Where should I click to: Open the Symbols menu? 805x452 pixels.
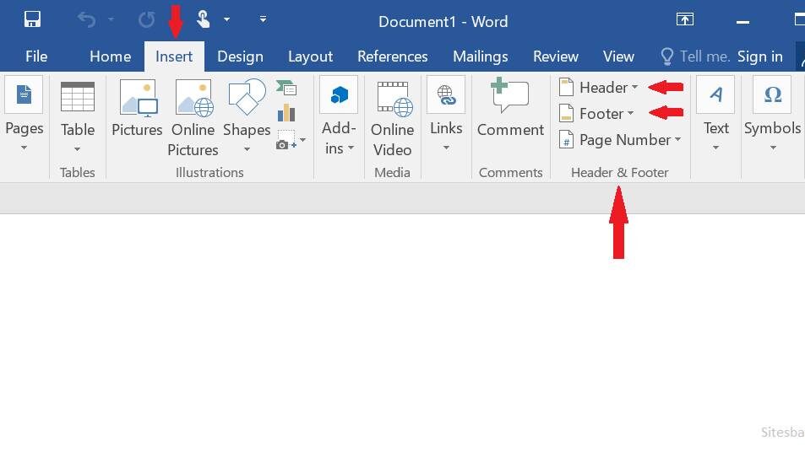(x=772, y=115)
